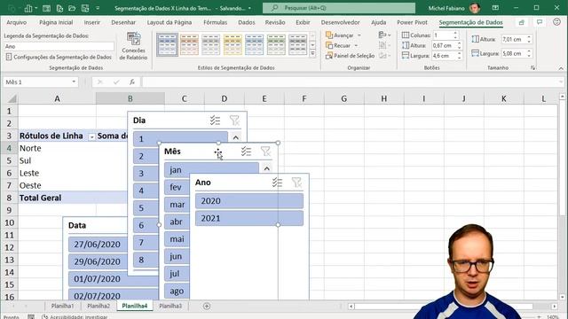Screen dimensions: 568x319
Task: Click the open folder icon in toolbar
Action: coord(72,8)
